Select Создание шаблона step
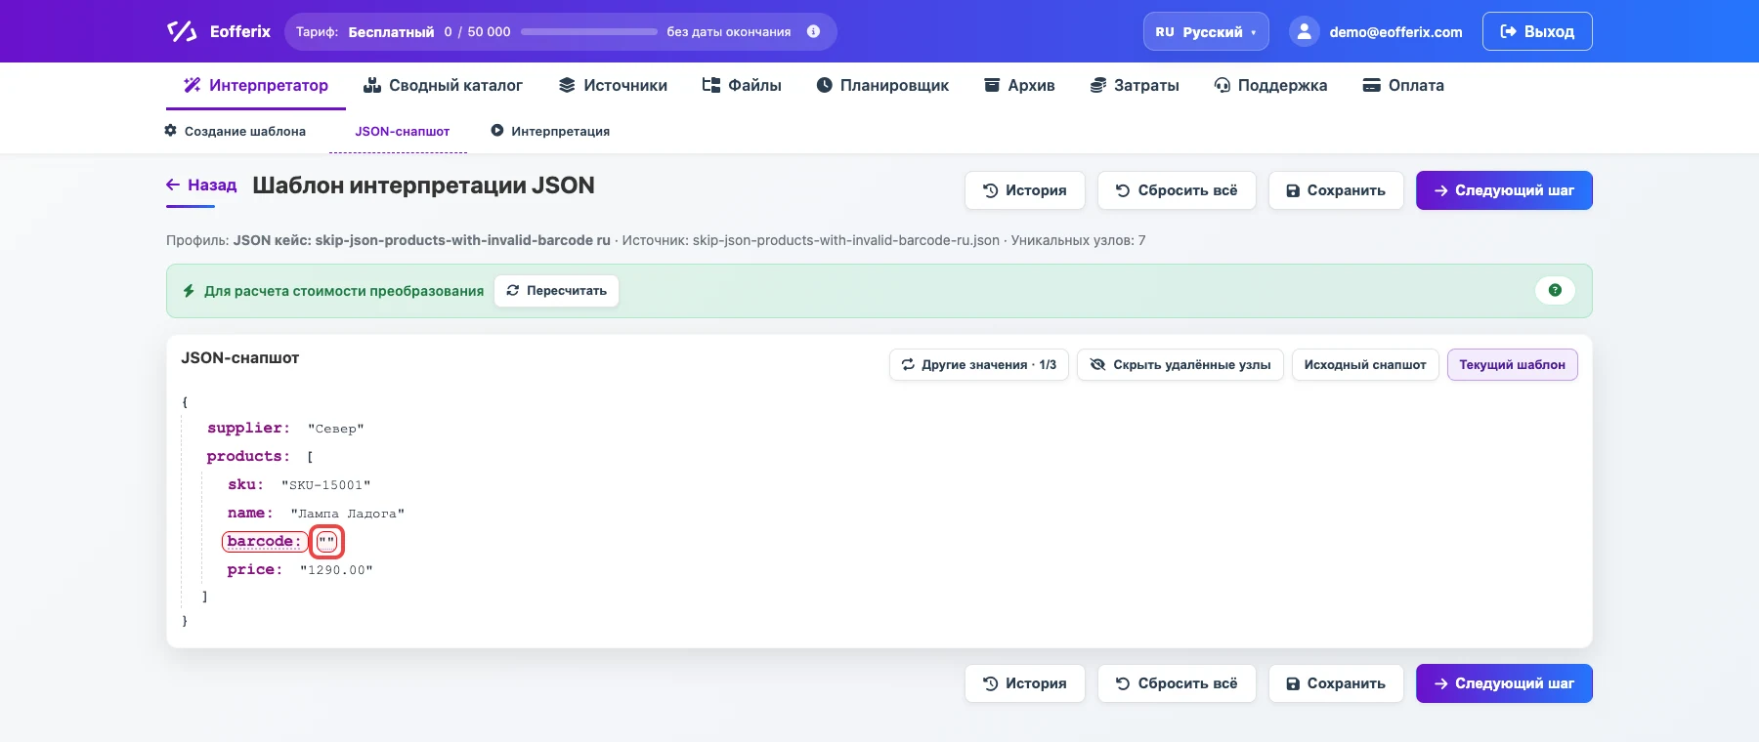This screenshot has width=1759, height=742. (235, 131)
